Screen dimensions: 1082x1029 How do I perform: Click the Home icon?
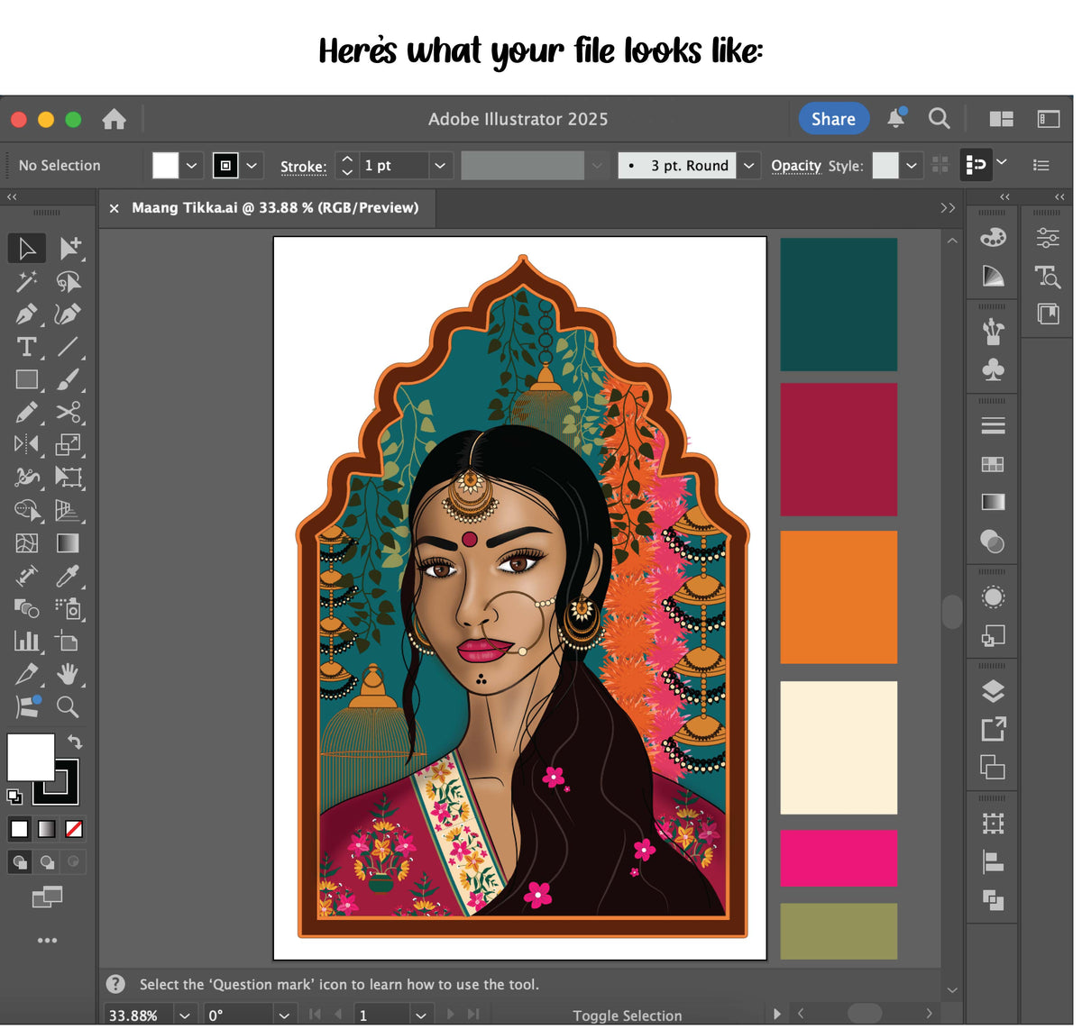[x=114, y=119]
